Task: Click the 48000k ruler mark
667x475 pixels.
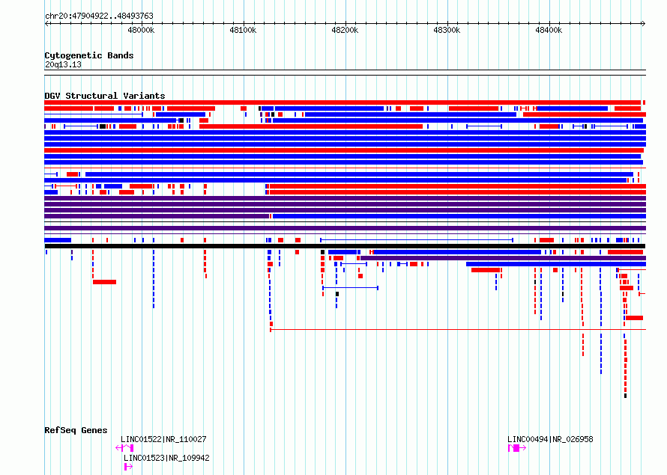Action: point(141,30)
